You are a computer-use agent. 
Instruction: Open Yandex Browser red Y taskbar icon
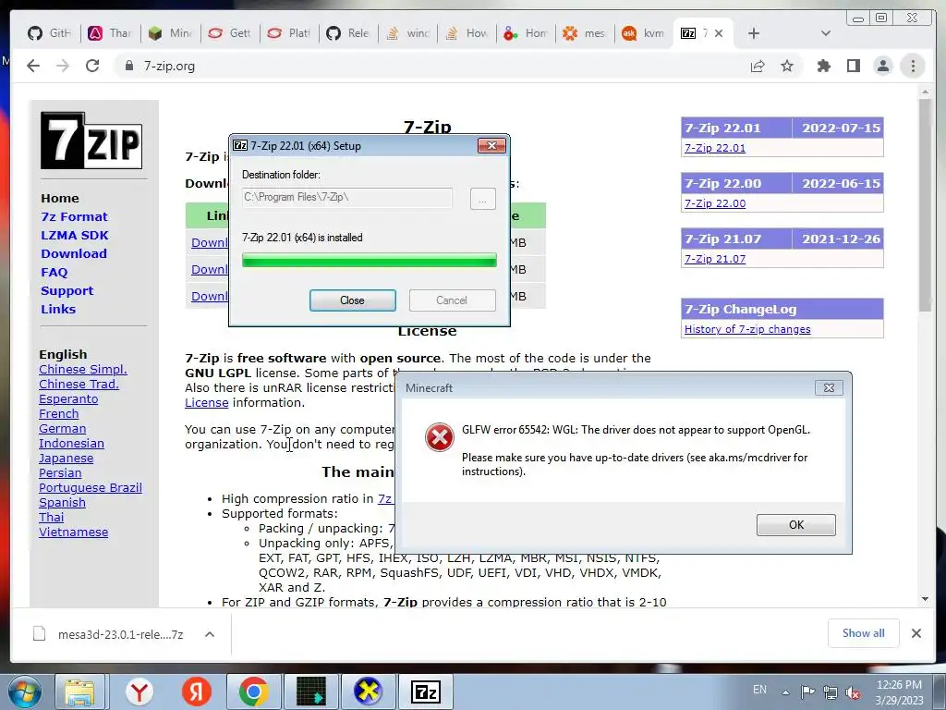point(139,692)
